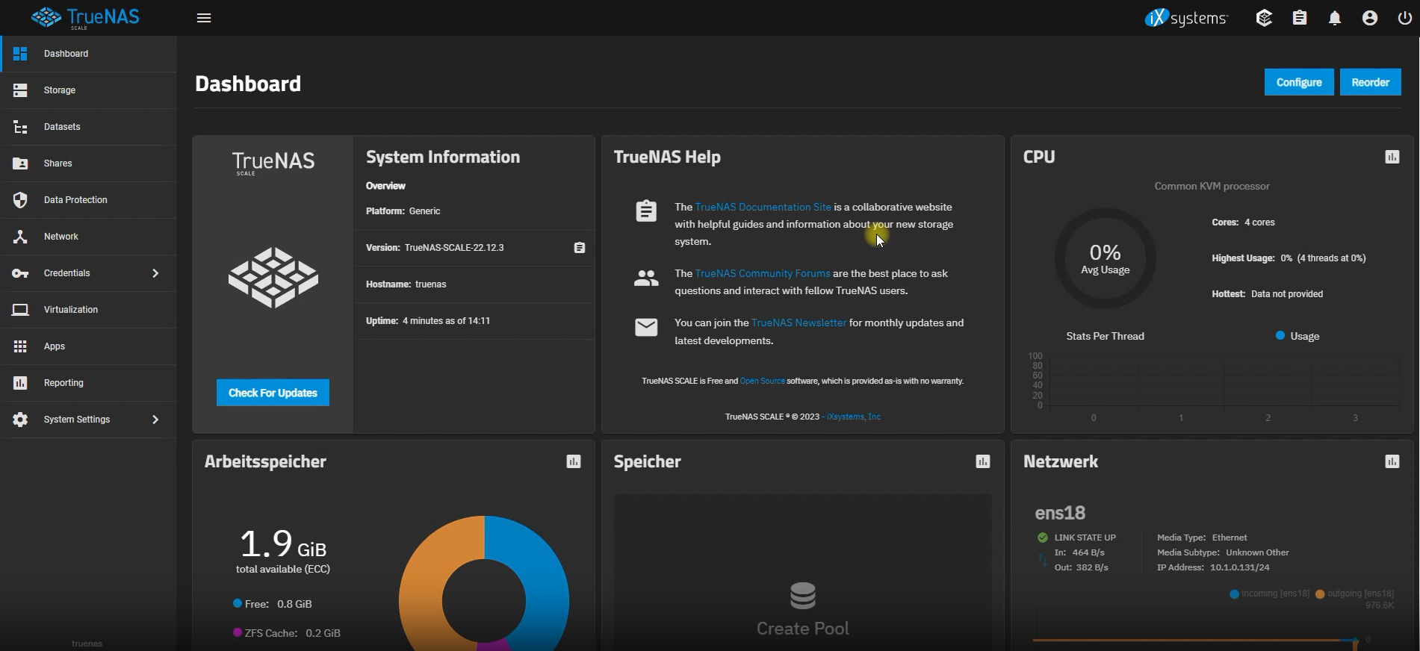Click the Virtualization laptop icon
Image resolution: width=1420 pixels, height=651 pixels.
(20, 310)
